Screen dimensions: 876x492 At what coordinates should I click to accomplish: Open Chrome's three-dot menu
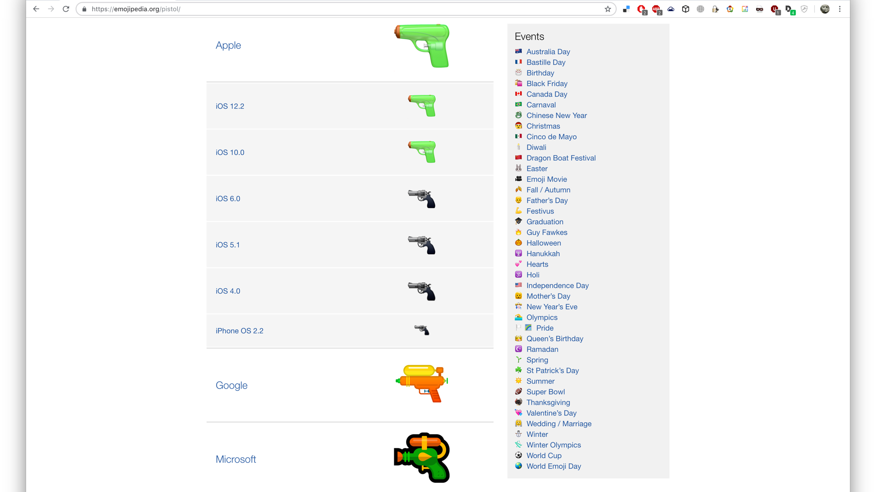tap(839, 9)
